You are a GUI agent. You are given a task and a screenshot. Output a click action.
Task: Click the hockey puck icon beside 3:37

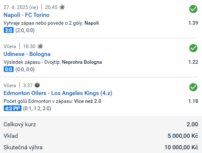pyautogui.click(x=37, y=85)
